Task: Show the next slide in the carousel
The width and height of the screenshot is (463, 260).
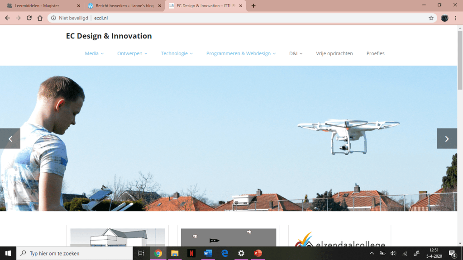Action: point(446,139)
